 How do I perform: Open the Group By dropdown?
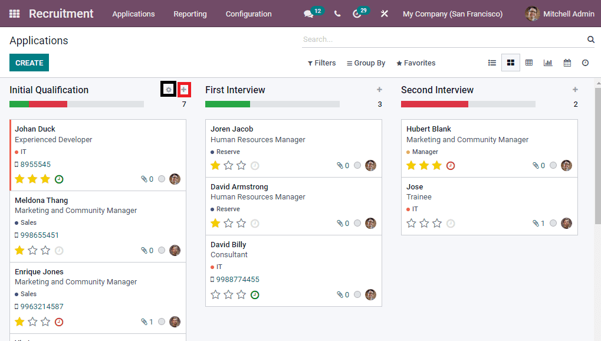pos(366,63)
